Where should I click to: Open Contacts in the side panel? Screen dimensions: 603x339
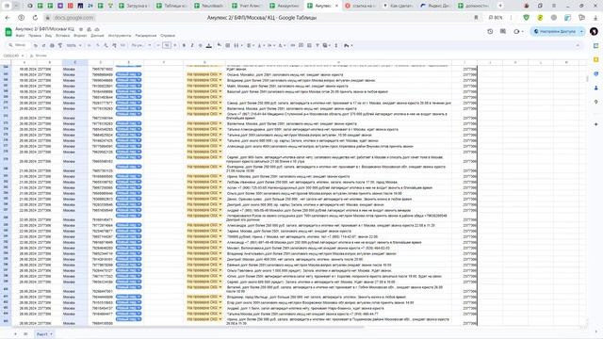pos(595,88)
